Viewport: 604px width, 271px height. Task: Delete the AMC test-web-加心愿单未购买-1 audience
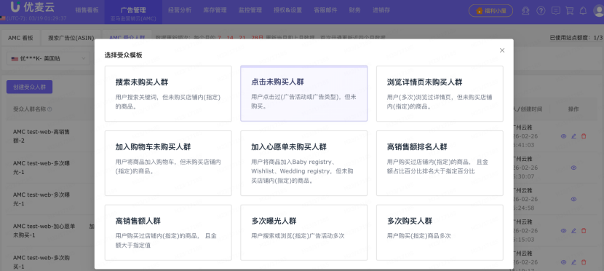click(584, 230)
